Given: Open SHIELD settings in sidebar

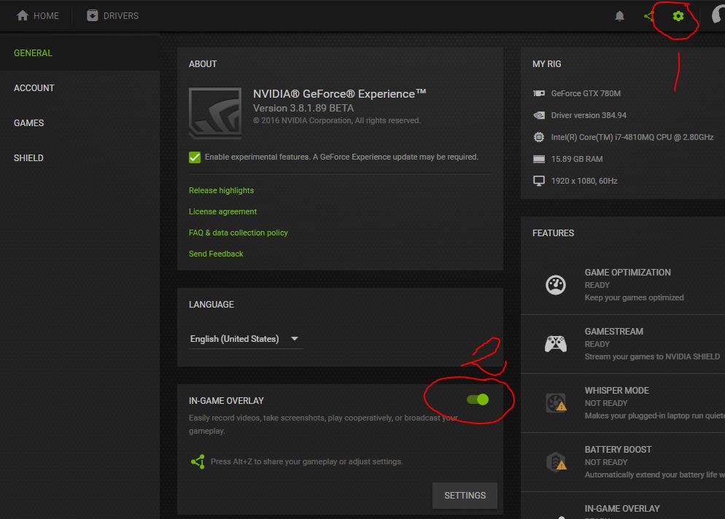Looking at the screenshot, I should [80, 158].
